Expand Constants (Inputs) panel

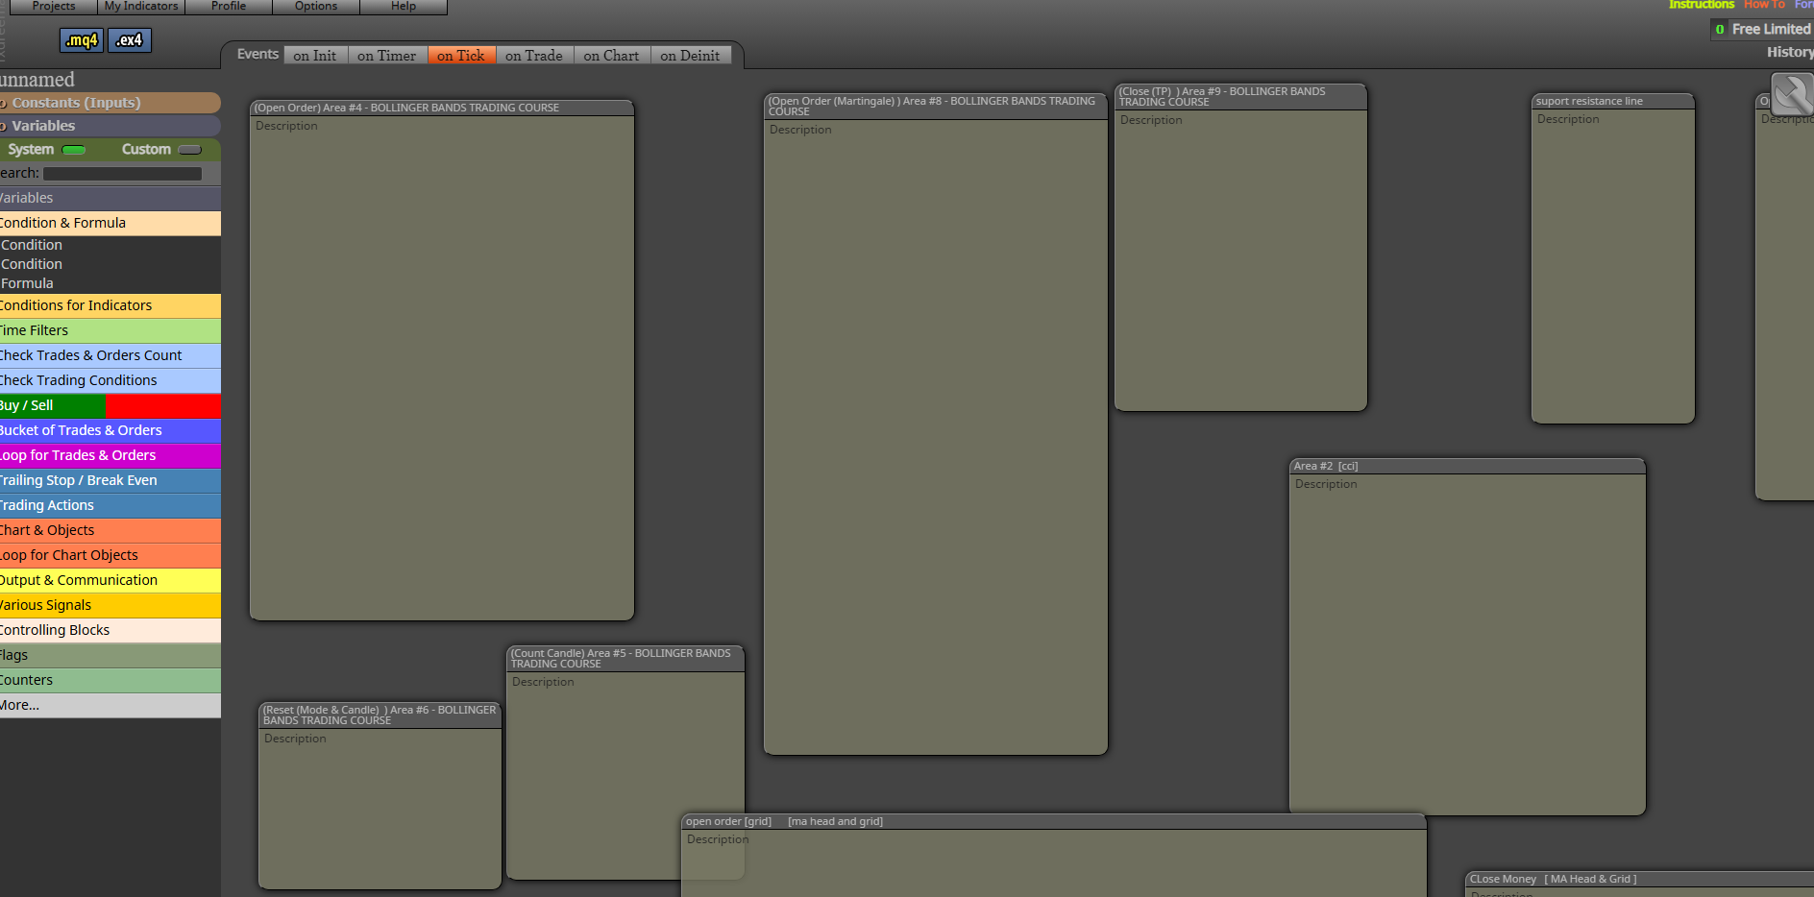(x=110, y=103)
